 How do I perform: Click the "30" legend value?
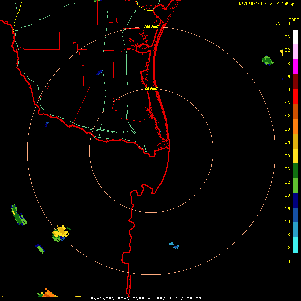[x=287, y=156]
